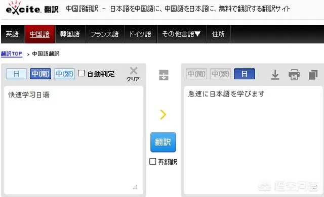Select 中(繁) as target language
The width and height of the screenshot is (324, 197).
tap(221, 74)
